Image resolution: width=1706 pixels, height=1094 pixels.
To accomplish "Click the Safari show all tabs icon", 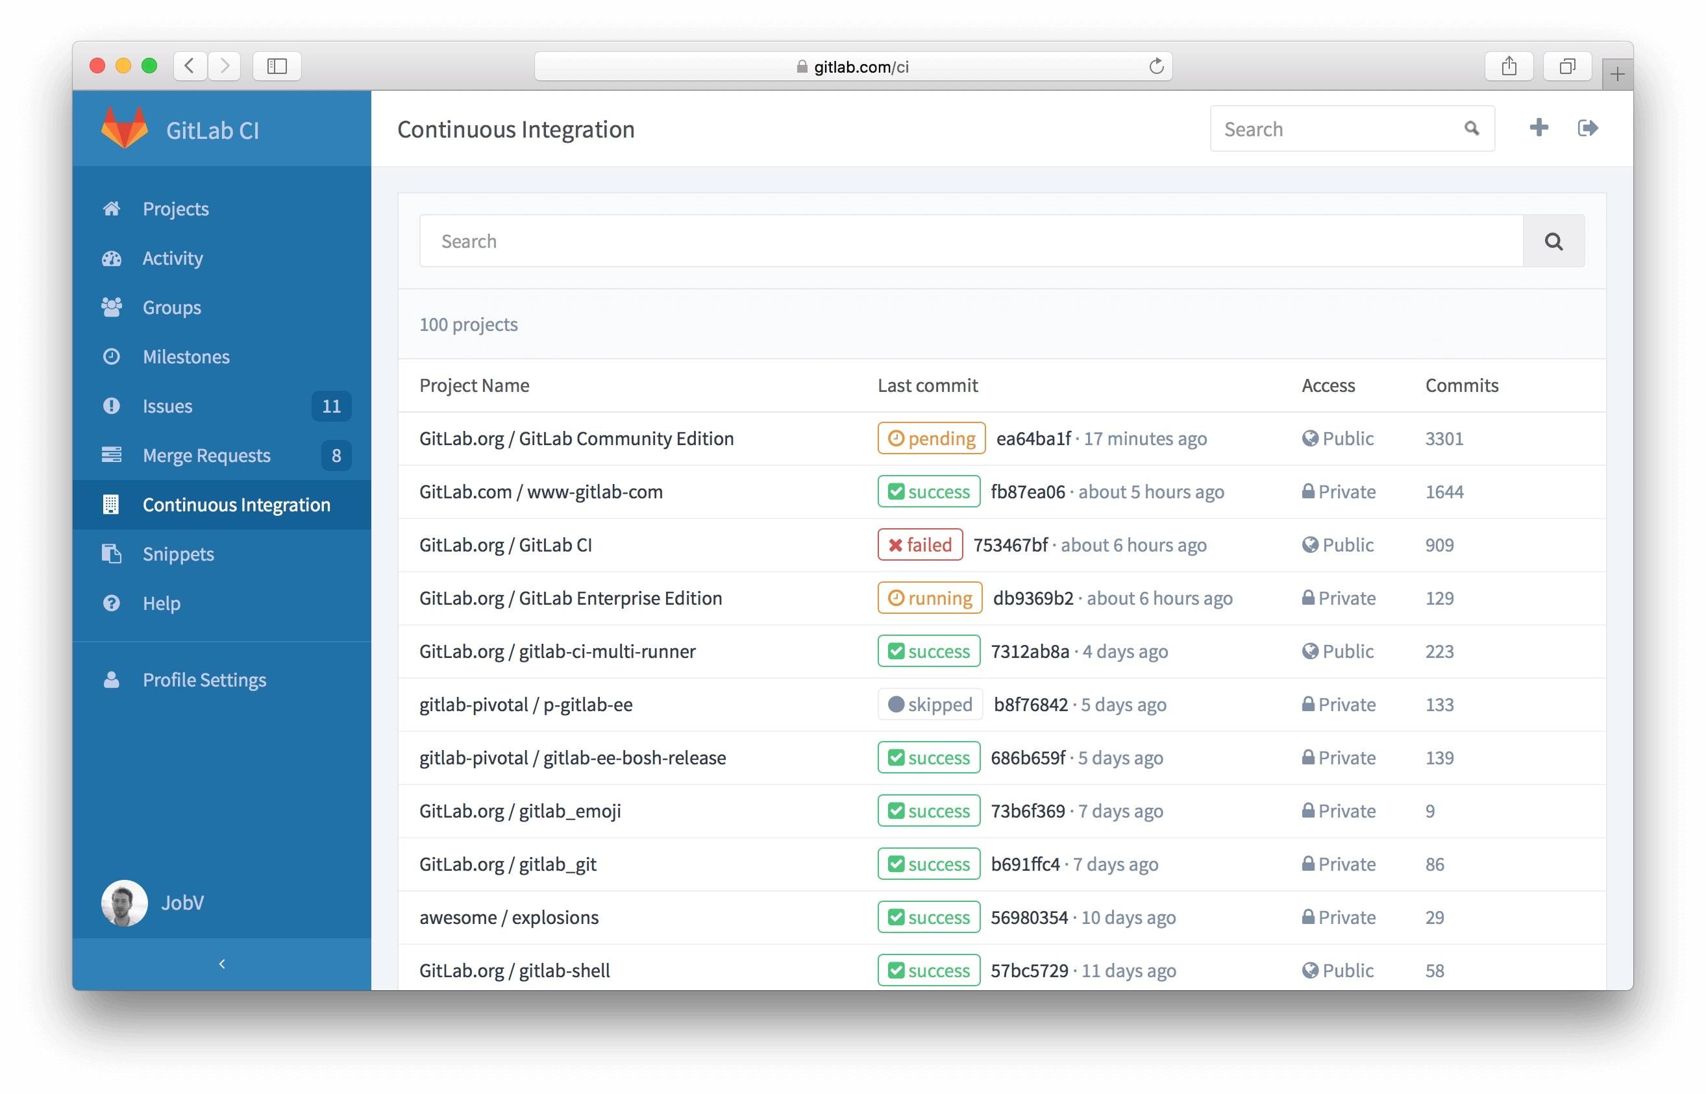I will click(1566, 66).
